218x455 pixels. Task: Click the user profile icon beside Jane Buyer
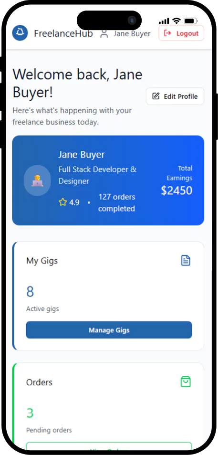104,34
